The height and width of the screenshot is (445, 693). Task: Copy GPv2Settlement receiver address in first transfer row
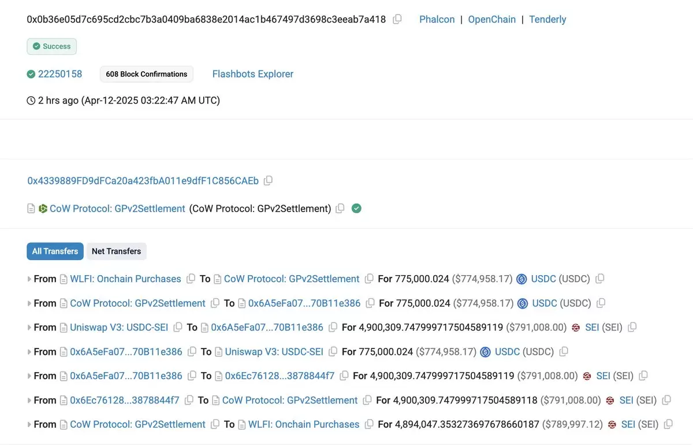click(x=369, y=279)
